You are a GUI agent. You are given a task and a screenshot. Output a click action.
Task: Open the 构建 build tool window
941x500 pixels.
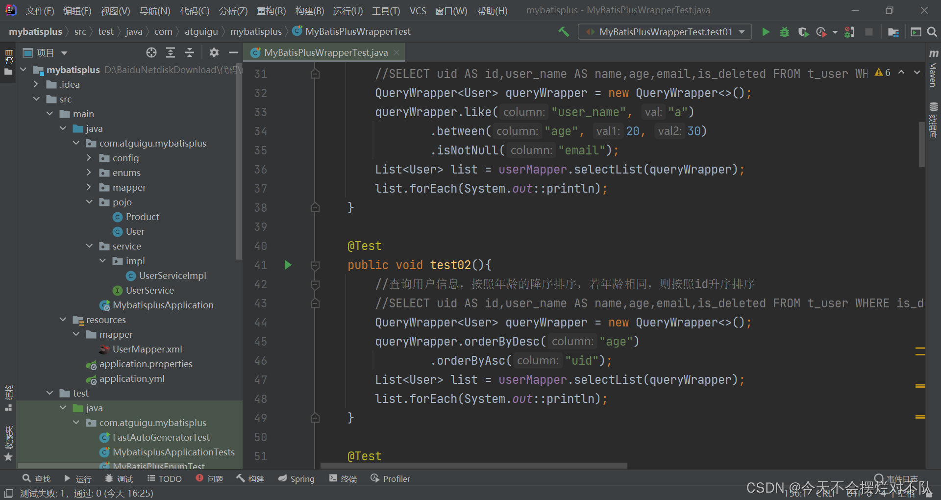point(250,479)
